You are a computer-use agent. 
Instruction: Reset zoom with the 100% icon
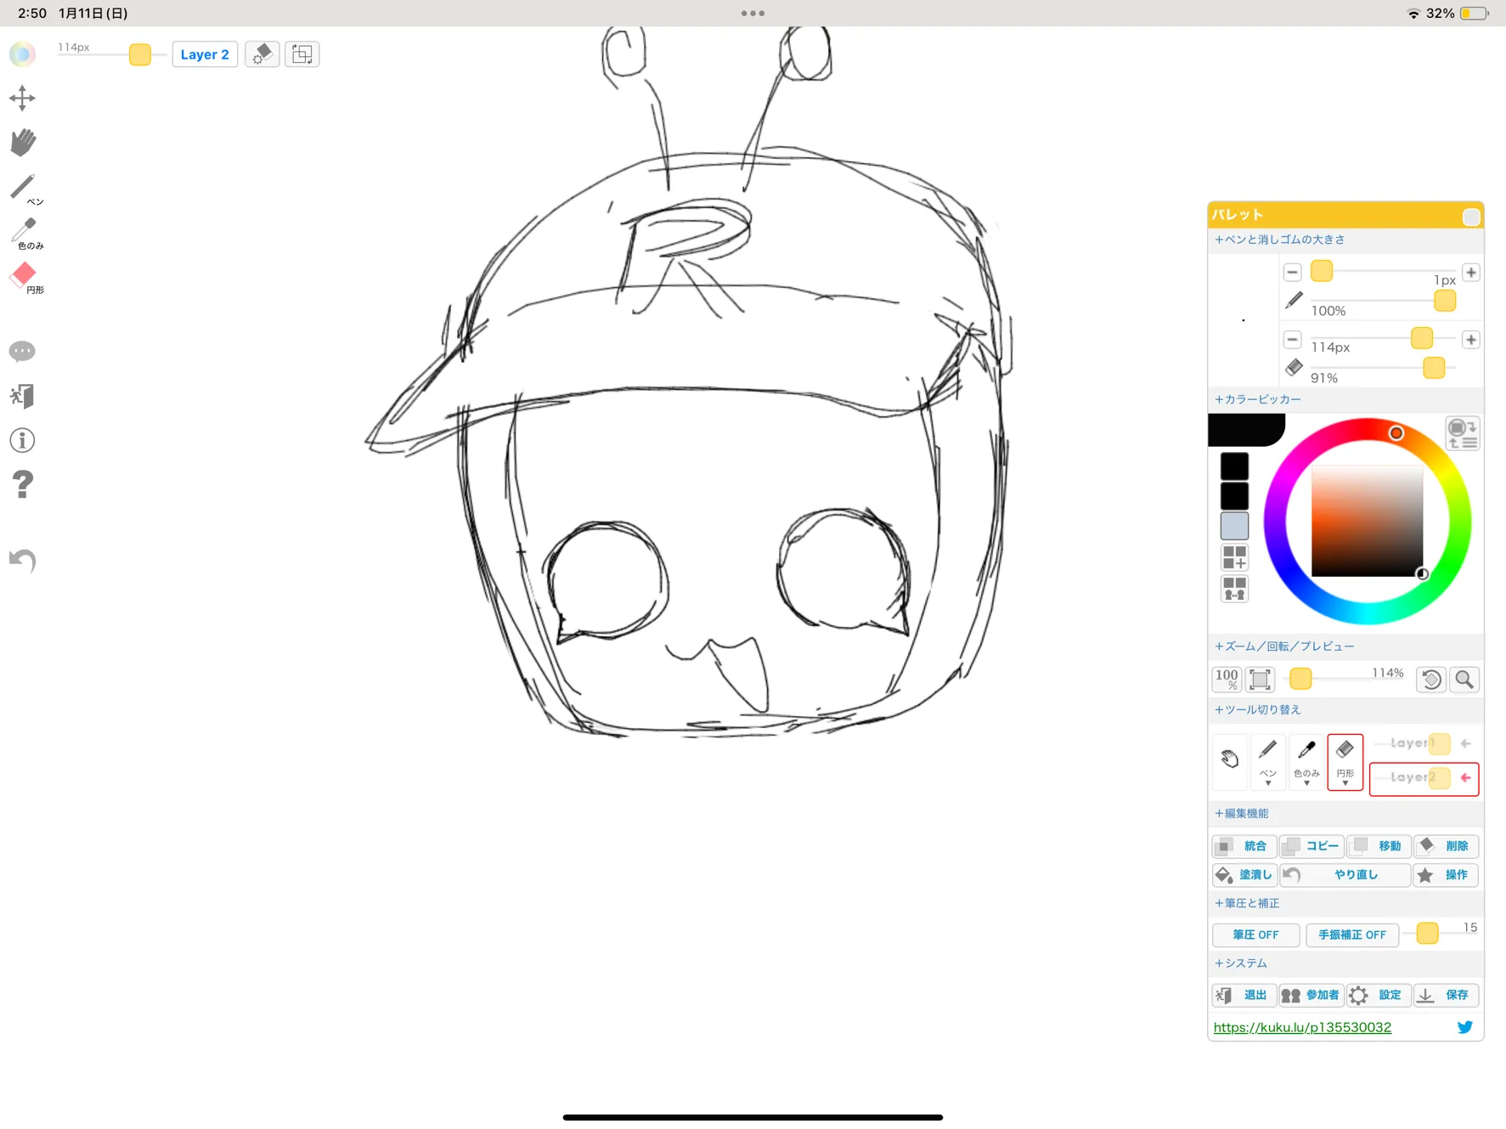point(1227,680)
